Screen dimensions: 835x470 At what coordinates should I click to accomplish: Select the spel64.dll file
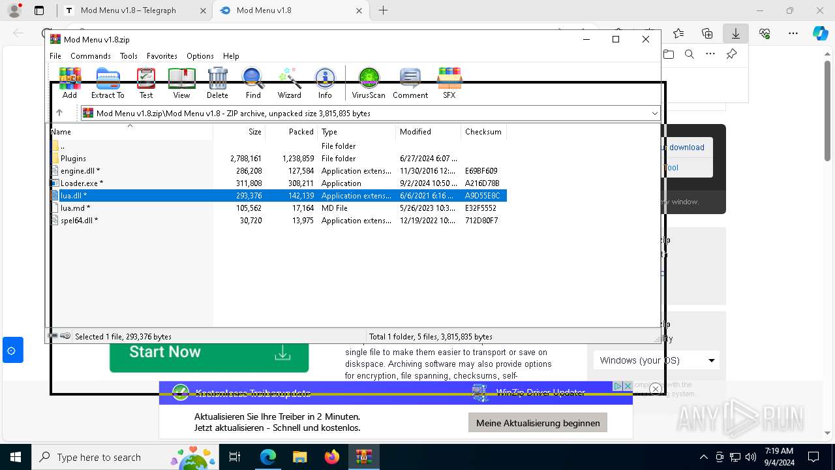(x=278, y=221)
